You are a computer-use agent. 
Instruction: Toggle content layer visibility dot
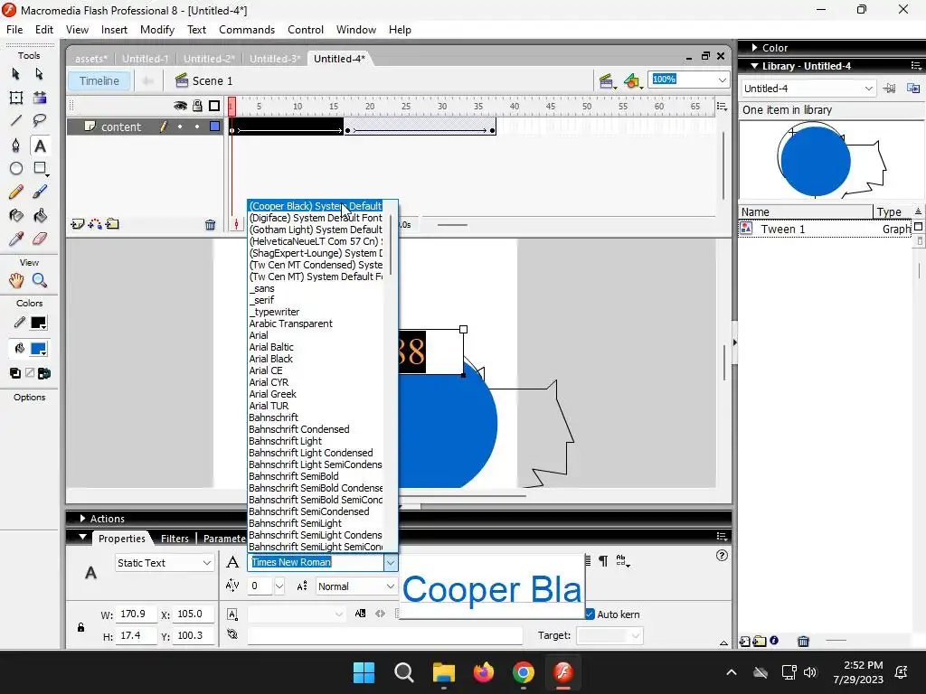(x=180, y=127)
